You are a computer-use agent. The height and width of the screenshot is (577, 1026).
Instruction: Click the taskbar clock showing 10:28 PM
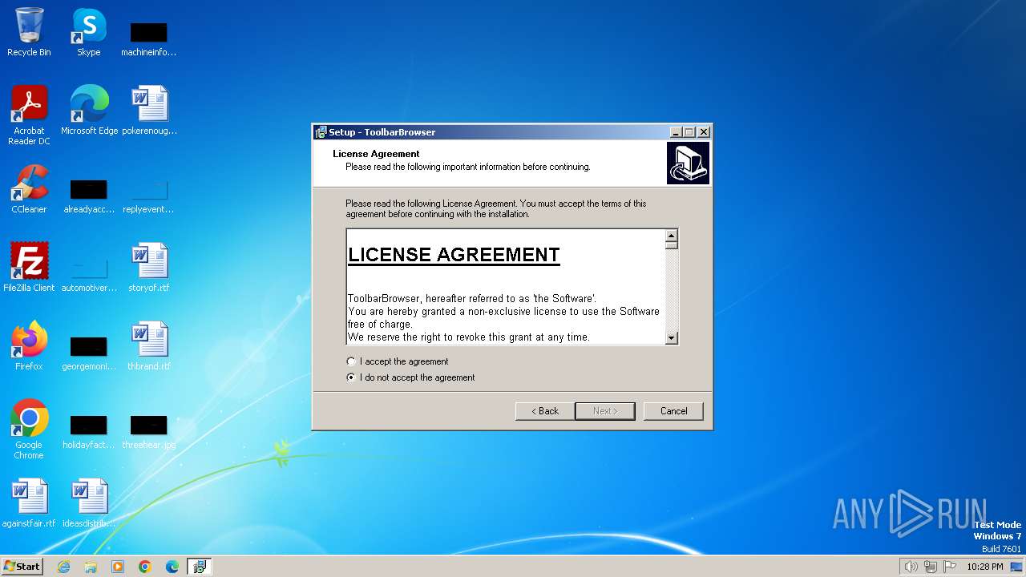[x=985, y=567]
